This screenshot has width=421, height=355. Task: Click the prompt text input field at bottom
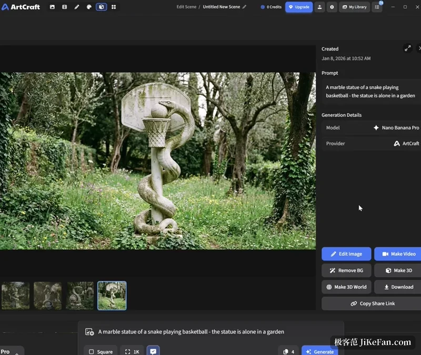(191, 332)
